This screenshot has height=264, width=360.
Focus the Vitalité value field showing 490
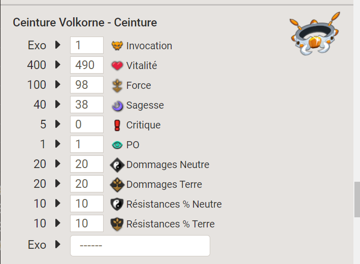pos(87,65)
